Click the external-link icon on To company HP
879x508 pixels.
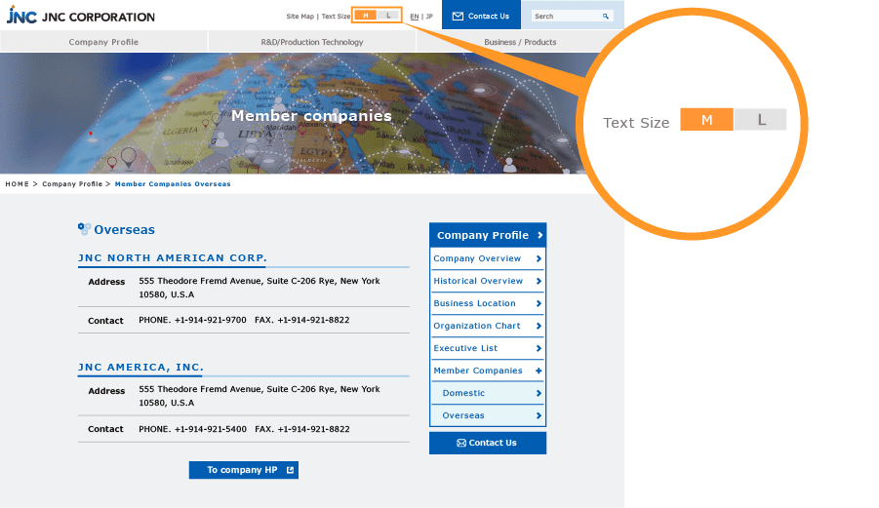(290, 470)
